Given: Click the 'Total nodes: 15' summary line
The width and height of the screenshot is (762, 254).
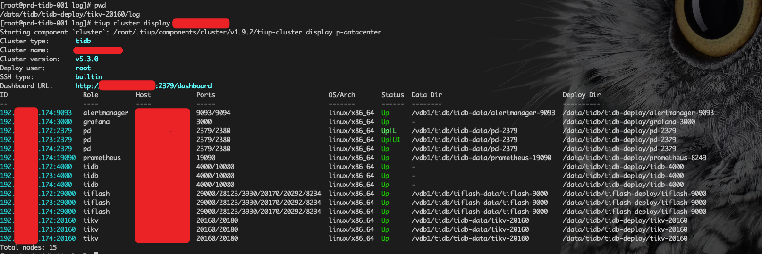Looking at the screenshot, I should pyautogui.click(x=28, y=247).
